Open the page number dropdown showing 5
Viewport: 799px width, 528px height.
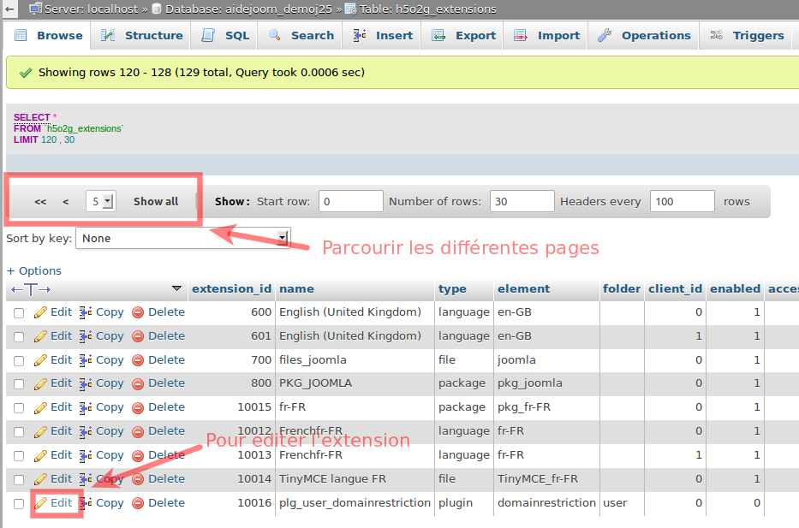click(100, 201)
